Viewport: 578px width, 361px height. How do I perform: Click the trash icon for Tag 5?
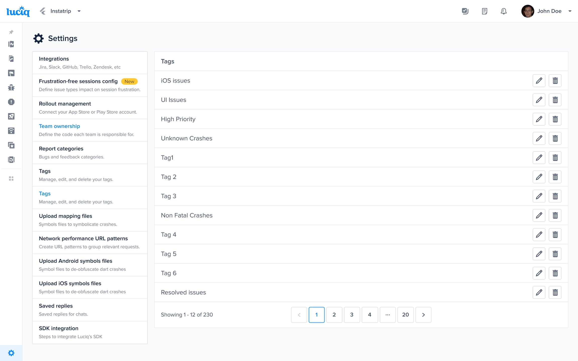555,254
